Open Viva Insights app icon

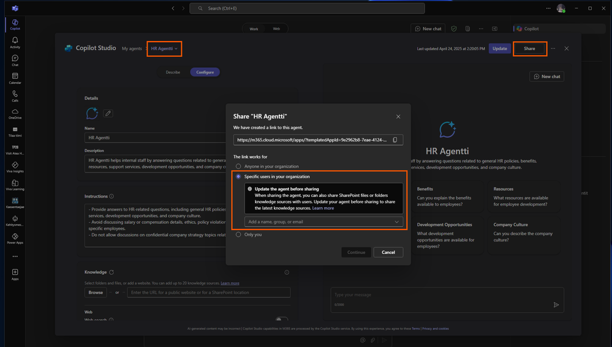(x=15, y=167)
